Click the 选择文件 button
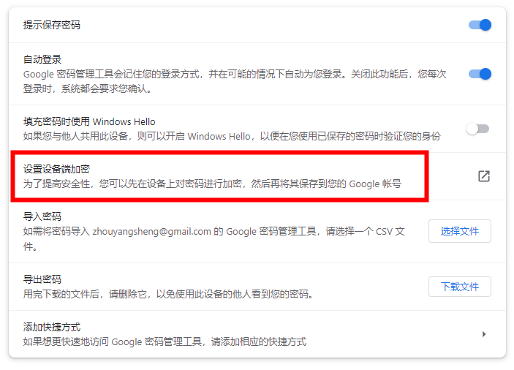The image size is (514, 370). [x=460, y=231]
